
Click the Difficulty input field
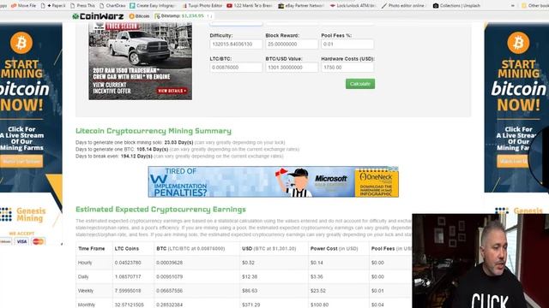(x=236, y=44)
